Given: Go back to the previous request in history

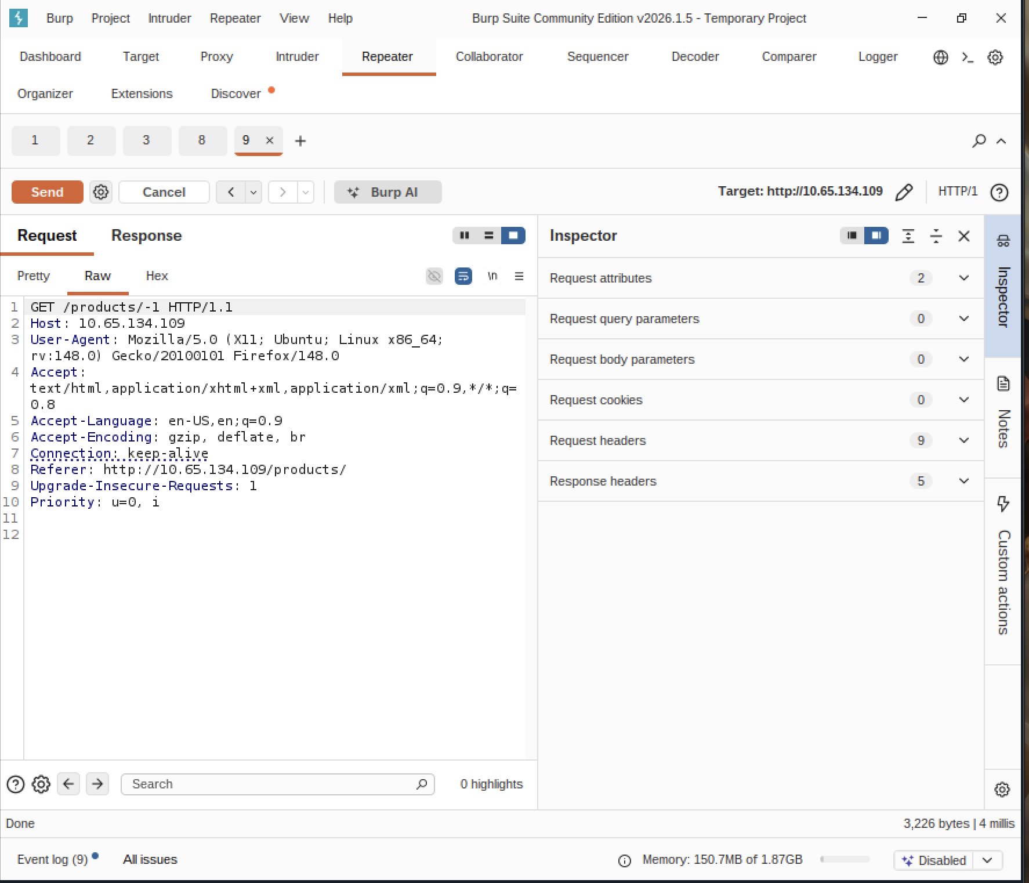Looking at the screenshot, I should 231,192.
